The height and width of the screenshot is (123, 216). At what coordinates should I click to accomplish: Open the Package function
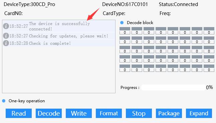coord(169,113)
